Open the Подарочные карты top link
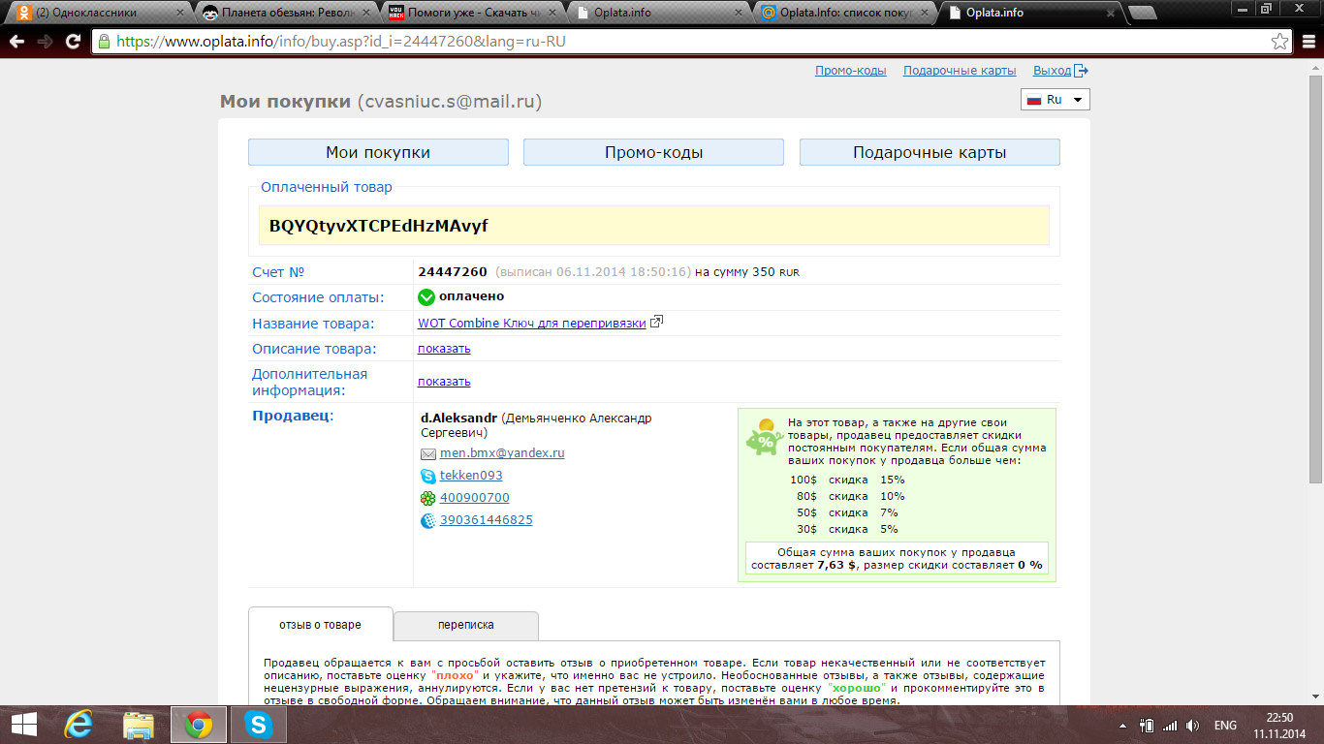This screenshot has width=1324, height=744. (x=960, y=71)
